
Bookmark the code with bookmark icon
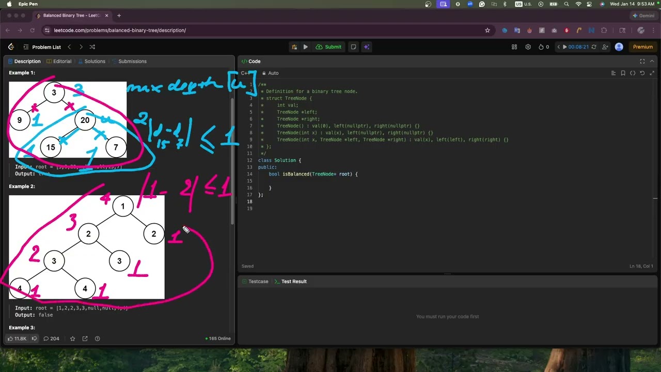click(623, 73)
